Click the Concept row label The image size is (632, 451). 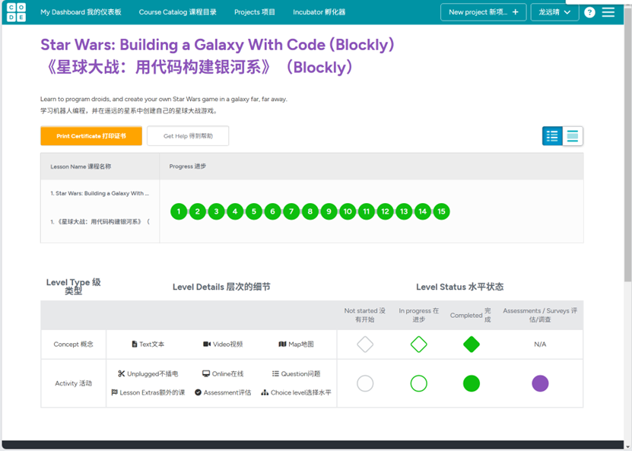click(x=73, y=345)
